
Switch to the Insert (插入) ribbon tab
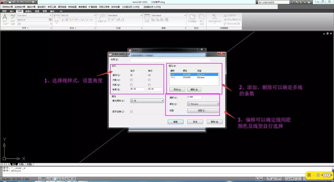[12, 11]
